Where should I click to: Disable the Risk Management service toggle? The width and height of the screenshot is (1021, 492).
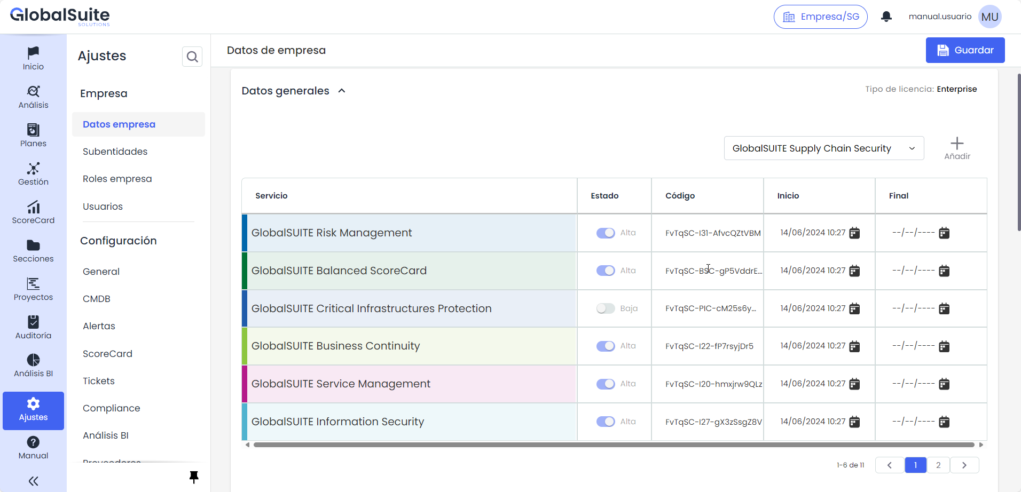tap(606, 233)
